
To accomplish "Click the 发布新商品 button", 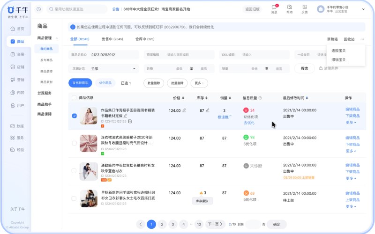I will tap(80, 83).
